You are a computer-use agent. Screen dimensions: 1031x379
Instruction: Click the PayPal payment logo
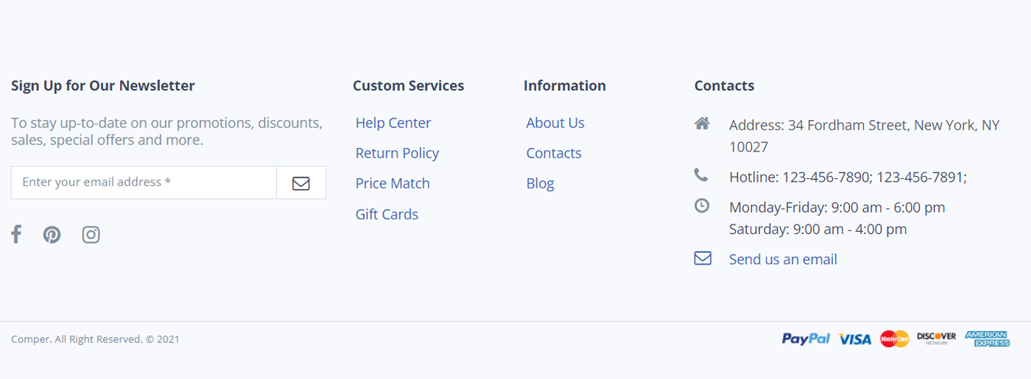click(x=805, y=339)
